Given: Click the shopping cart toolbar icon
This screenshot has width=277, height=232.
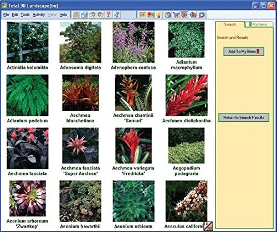Looking at the screenshot, I should (176, 15).
